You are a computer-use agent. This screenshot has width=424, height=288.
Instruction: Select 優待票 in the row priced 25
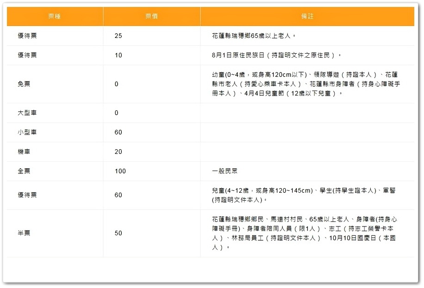pos(27,36)
